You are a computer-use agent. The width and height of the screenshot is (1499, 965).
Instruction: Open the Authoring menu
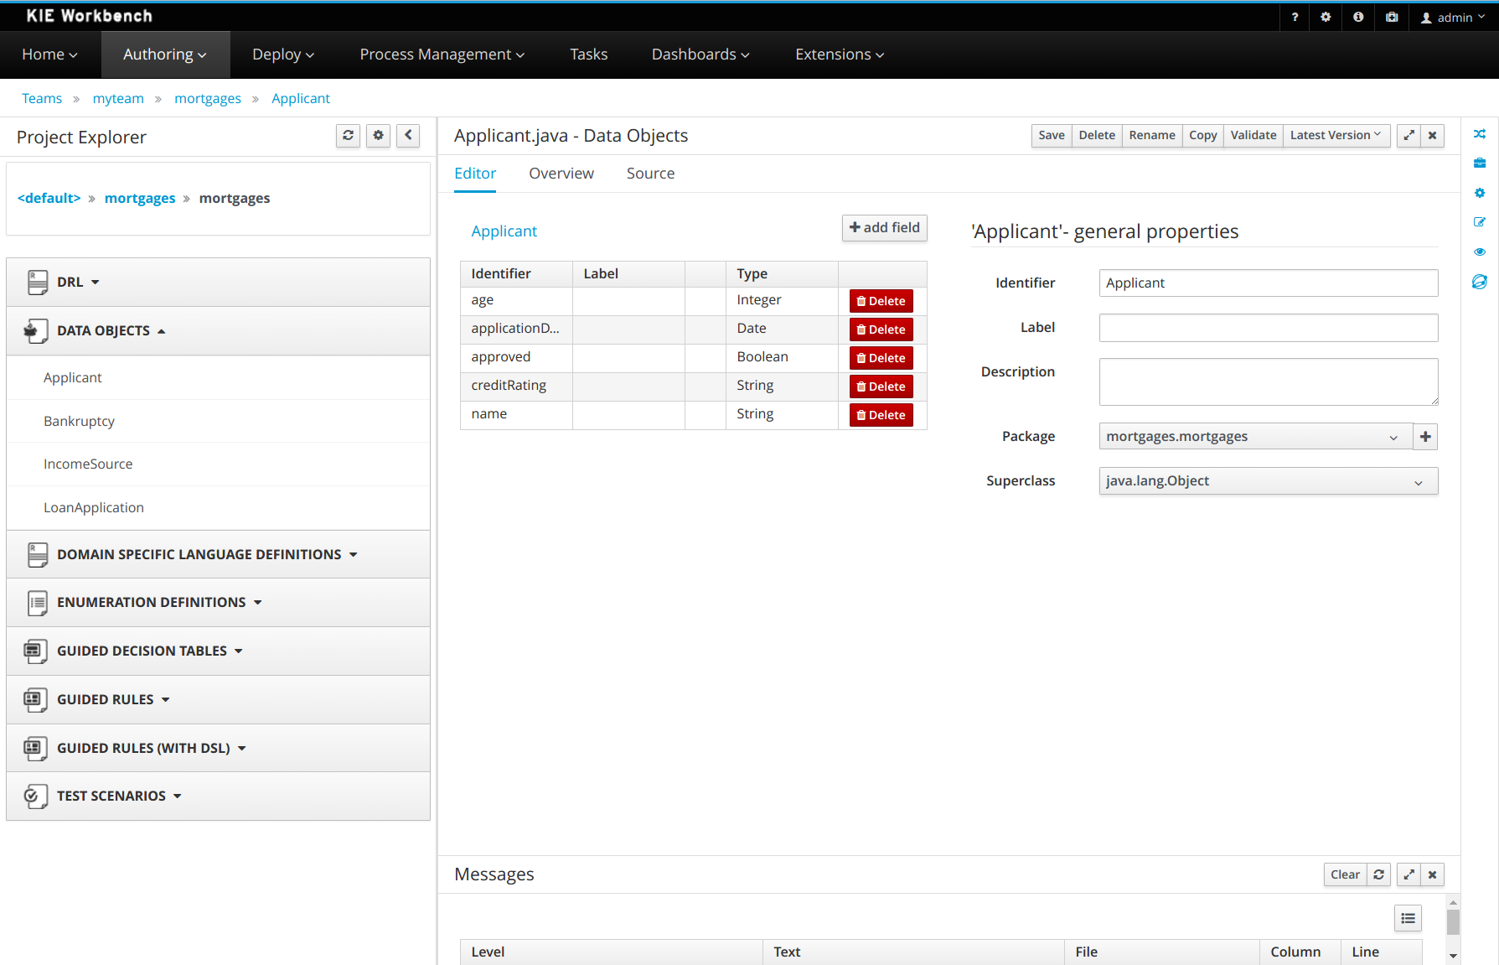[x=165, y=54]
